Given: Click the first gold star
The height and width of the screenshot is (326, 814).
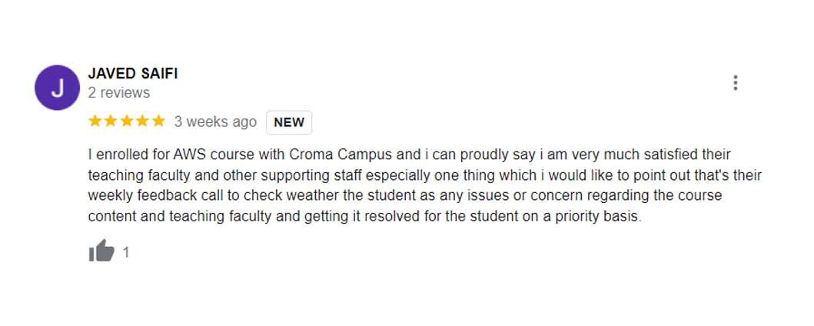Looking at the screenshot, I should 95,121.
